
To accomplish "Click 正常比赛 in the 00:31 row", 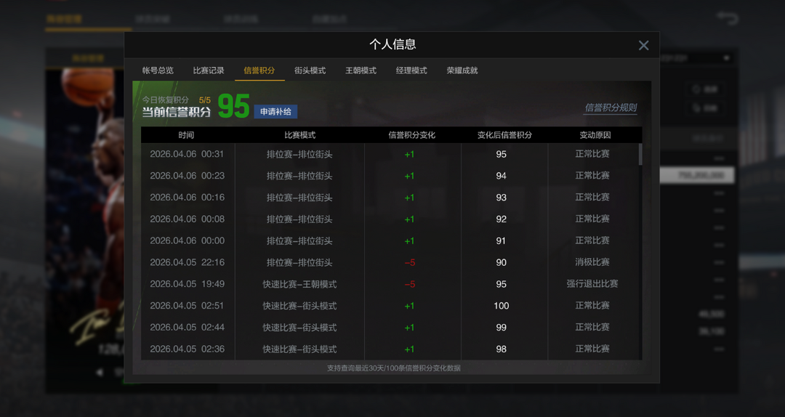I will 592,154.
